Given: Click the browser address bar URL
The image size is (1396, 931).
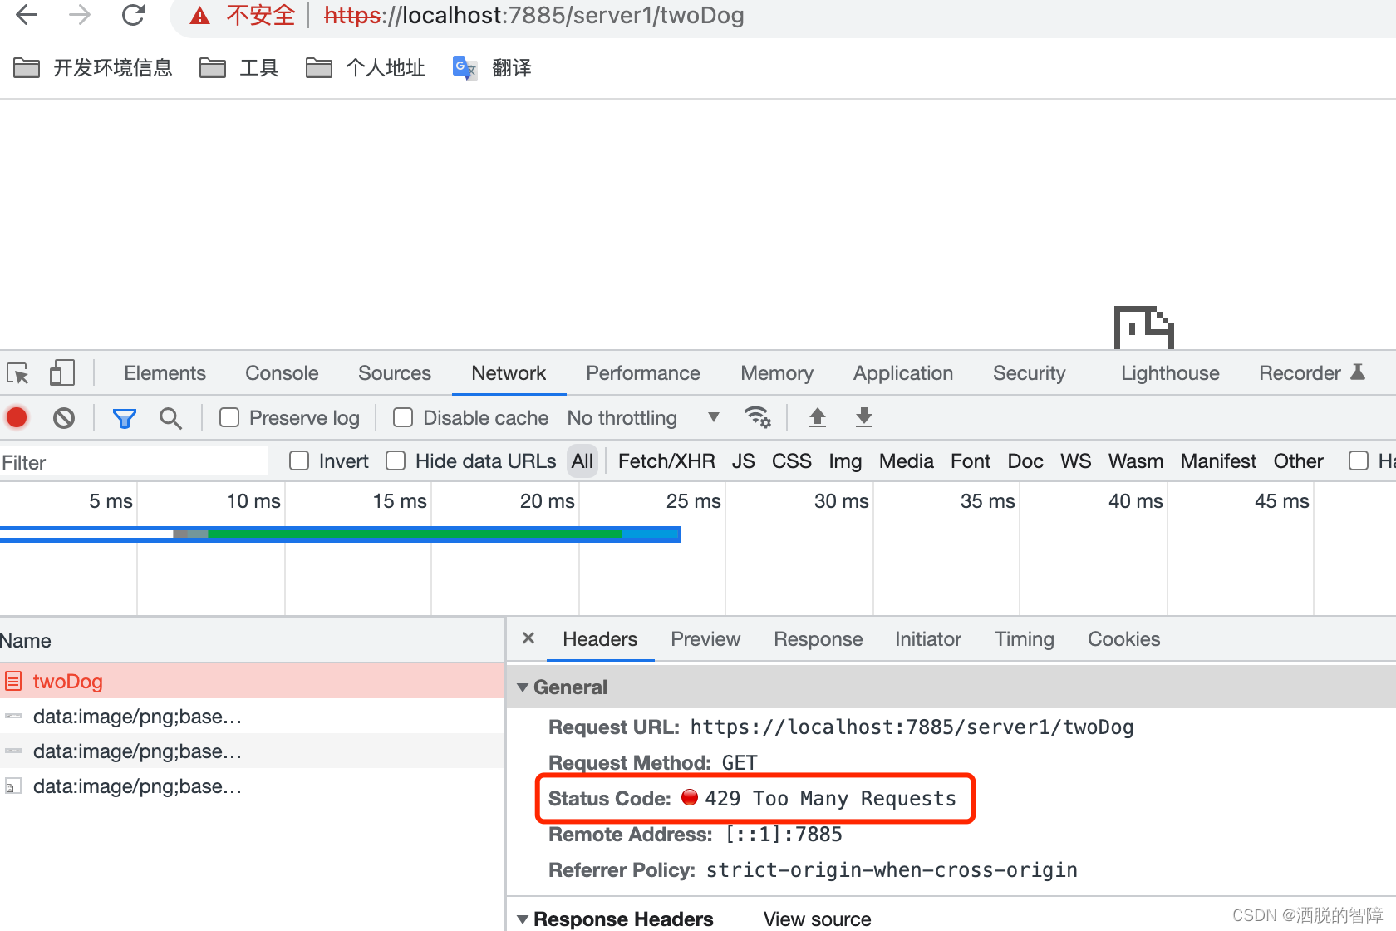Looking at the screenshot, I should [x=534, y=15].
